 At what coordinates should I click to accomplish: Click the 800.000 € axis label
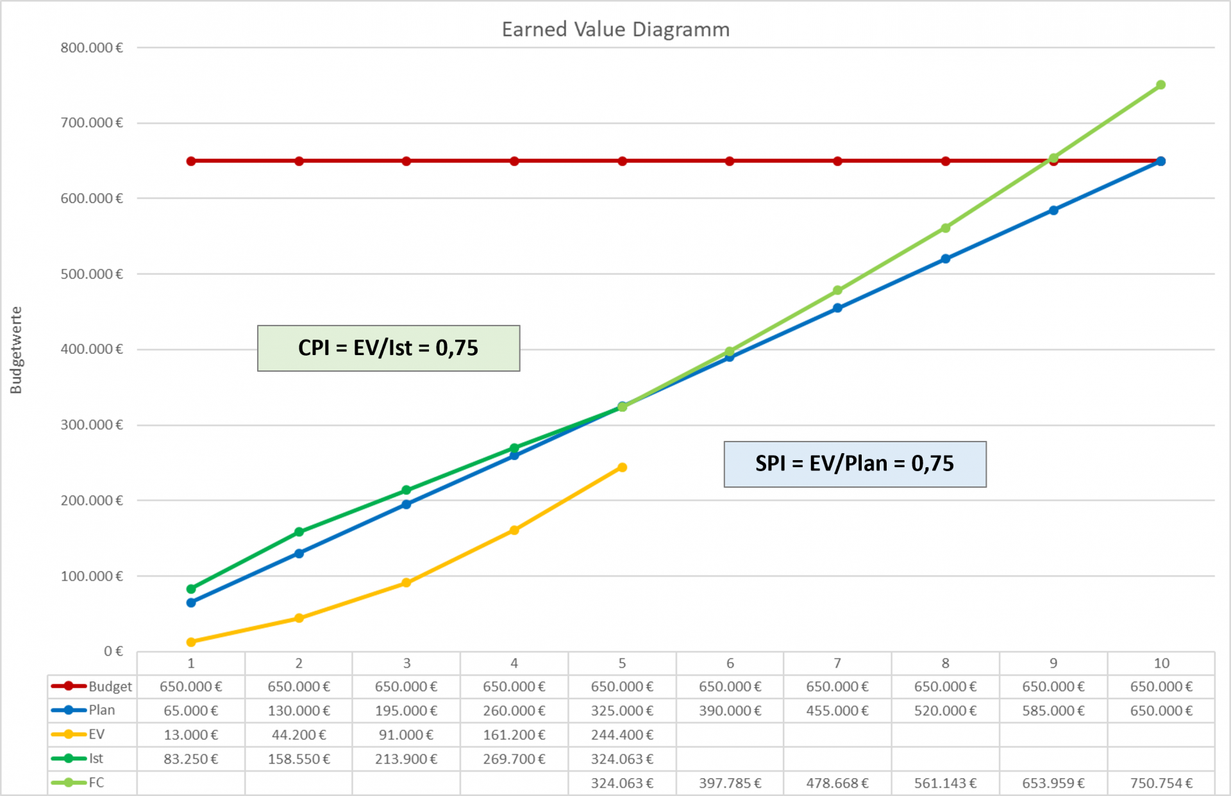[92, 47]
